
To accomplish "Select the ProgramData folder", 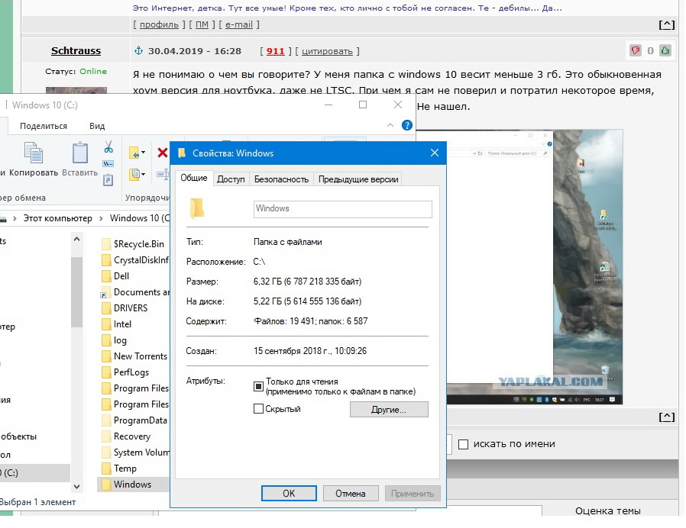I will point(134,420).
